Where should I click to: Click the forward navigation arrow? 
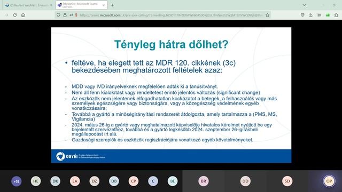[x=6, y=15]
